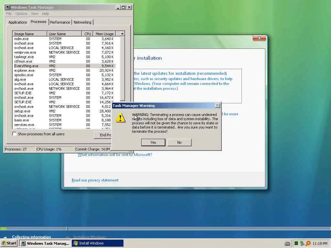Maximize the Windows Task Manager window
The width and height of the screenshot is (331, 248).
coord(123,7)
